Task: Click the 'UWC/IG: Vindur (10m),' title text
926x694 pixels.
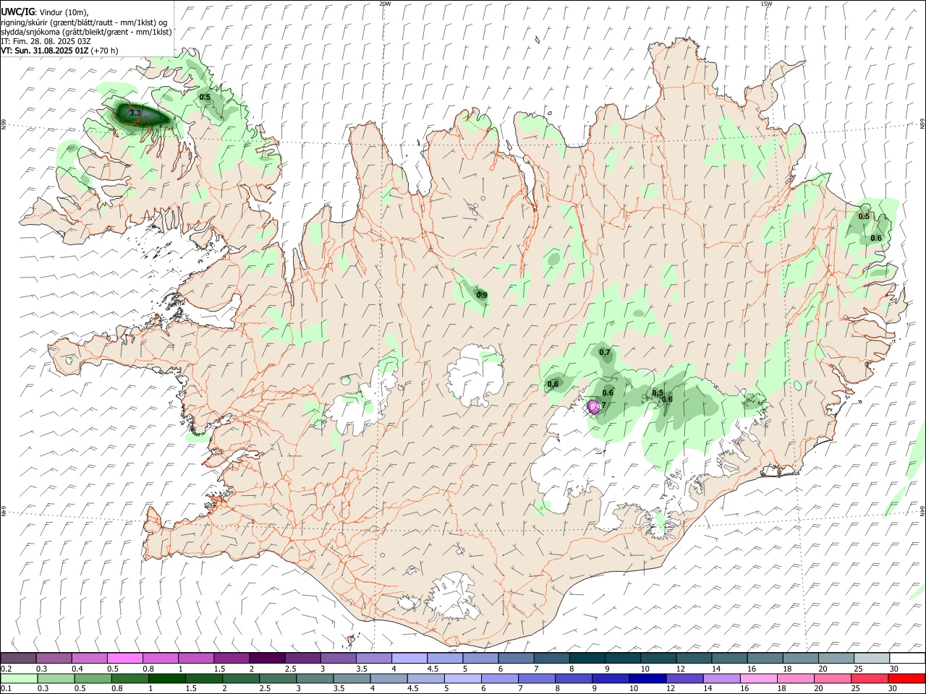Action: (45, 12)
